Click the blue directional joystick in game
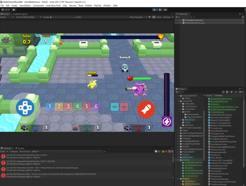Image resolution: width=246 pixels, height=186 pixels. [25, 108]
